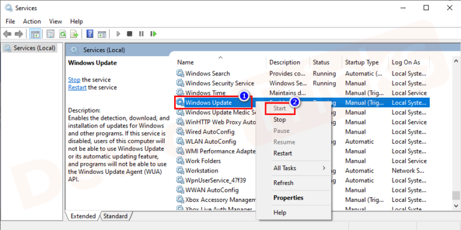Switch to the Standard tab
Image resolution: width=461 pixels, height=230 pixels.
click(115, 216)
